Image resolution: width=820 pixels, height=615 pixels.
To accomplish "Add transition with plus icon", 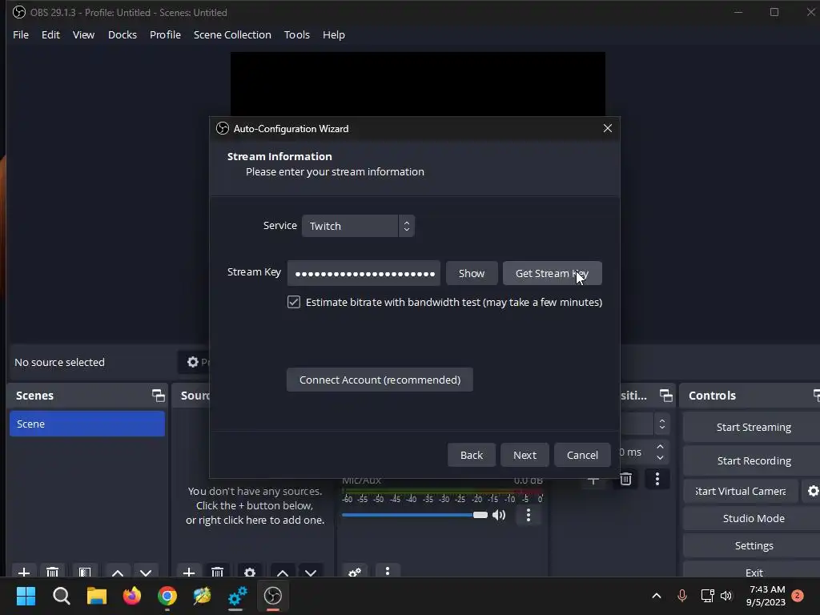I will (593, 479).
